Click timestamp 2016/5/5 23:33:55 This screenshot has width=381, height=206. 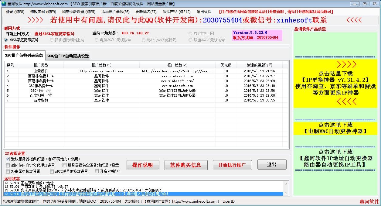[x=260, y=100]
